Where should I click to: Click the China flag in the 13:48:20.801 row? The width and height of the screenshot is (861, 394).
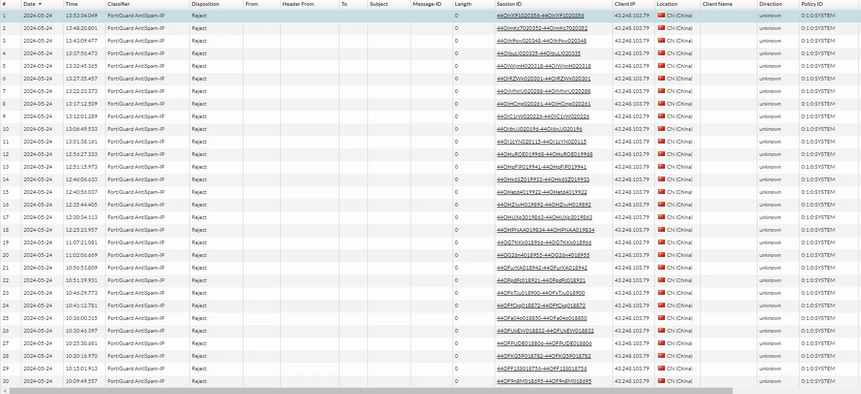pyautogui.click(x=661, y=28)
